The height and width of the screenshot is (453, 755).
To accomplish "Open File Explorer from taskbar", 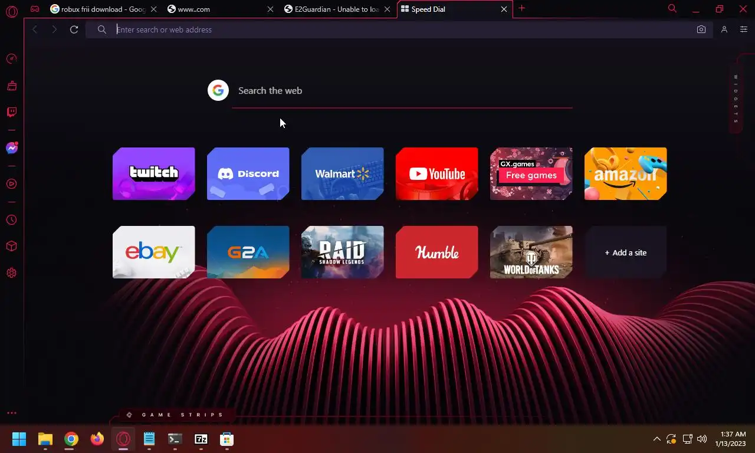I will (x=45, y=439).
